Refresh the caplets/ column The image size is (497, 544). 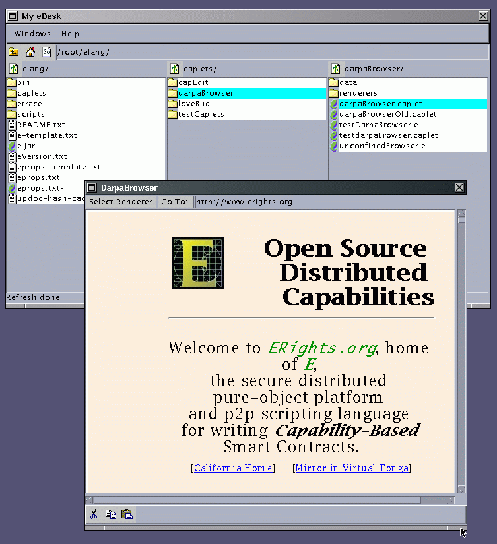174,69
